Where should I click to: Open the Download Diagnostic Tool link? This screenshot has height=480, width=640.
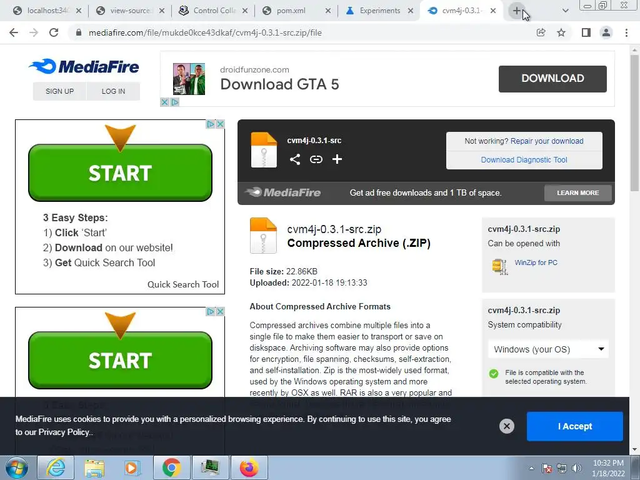point(524,159)
